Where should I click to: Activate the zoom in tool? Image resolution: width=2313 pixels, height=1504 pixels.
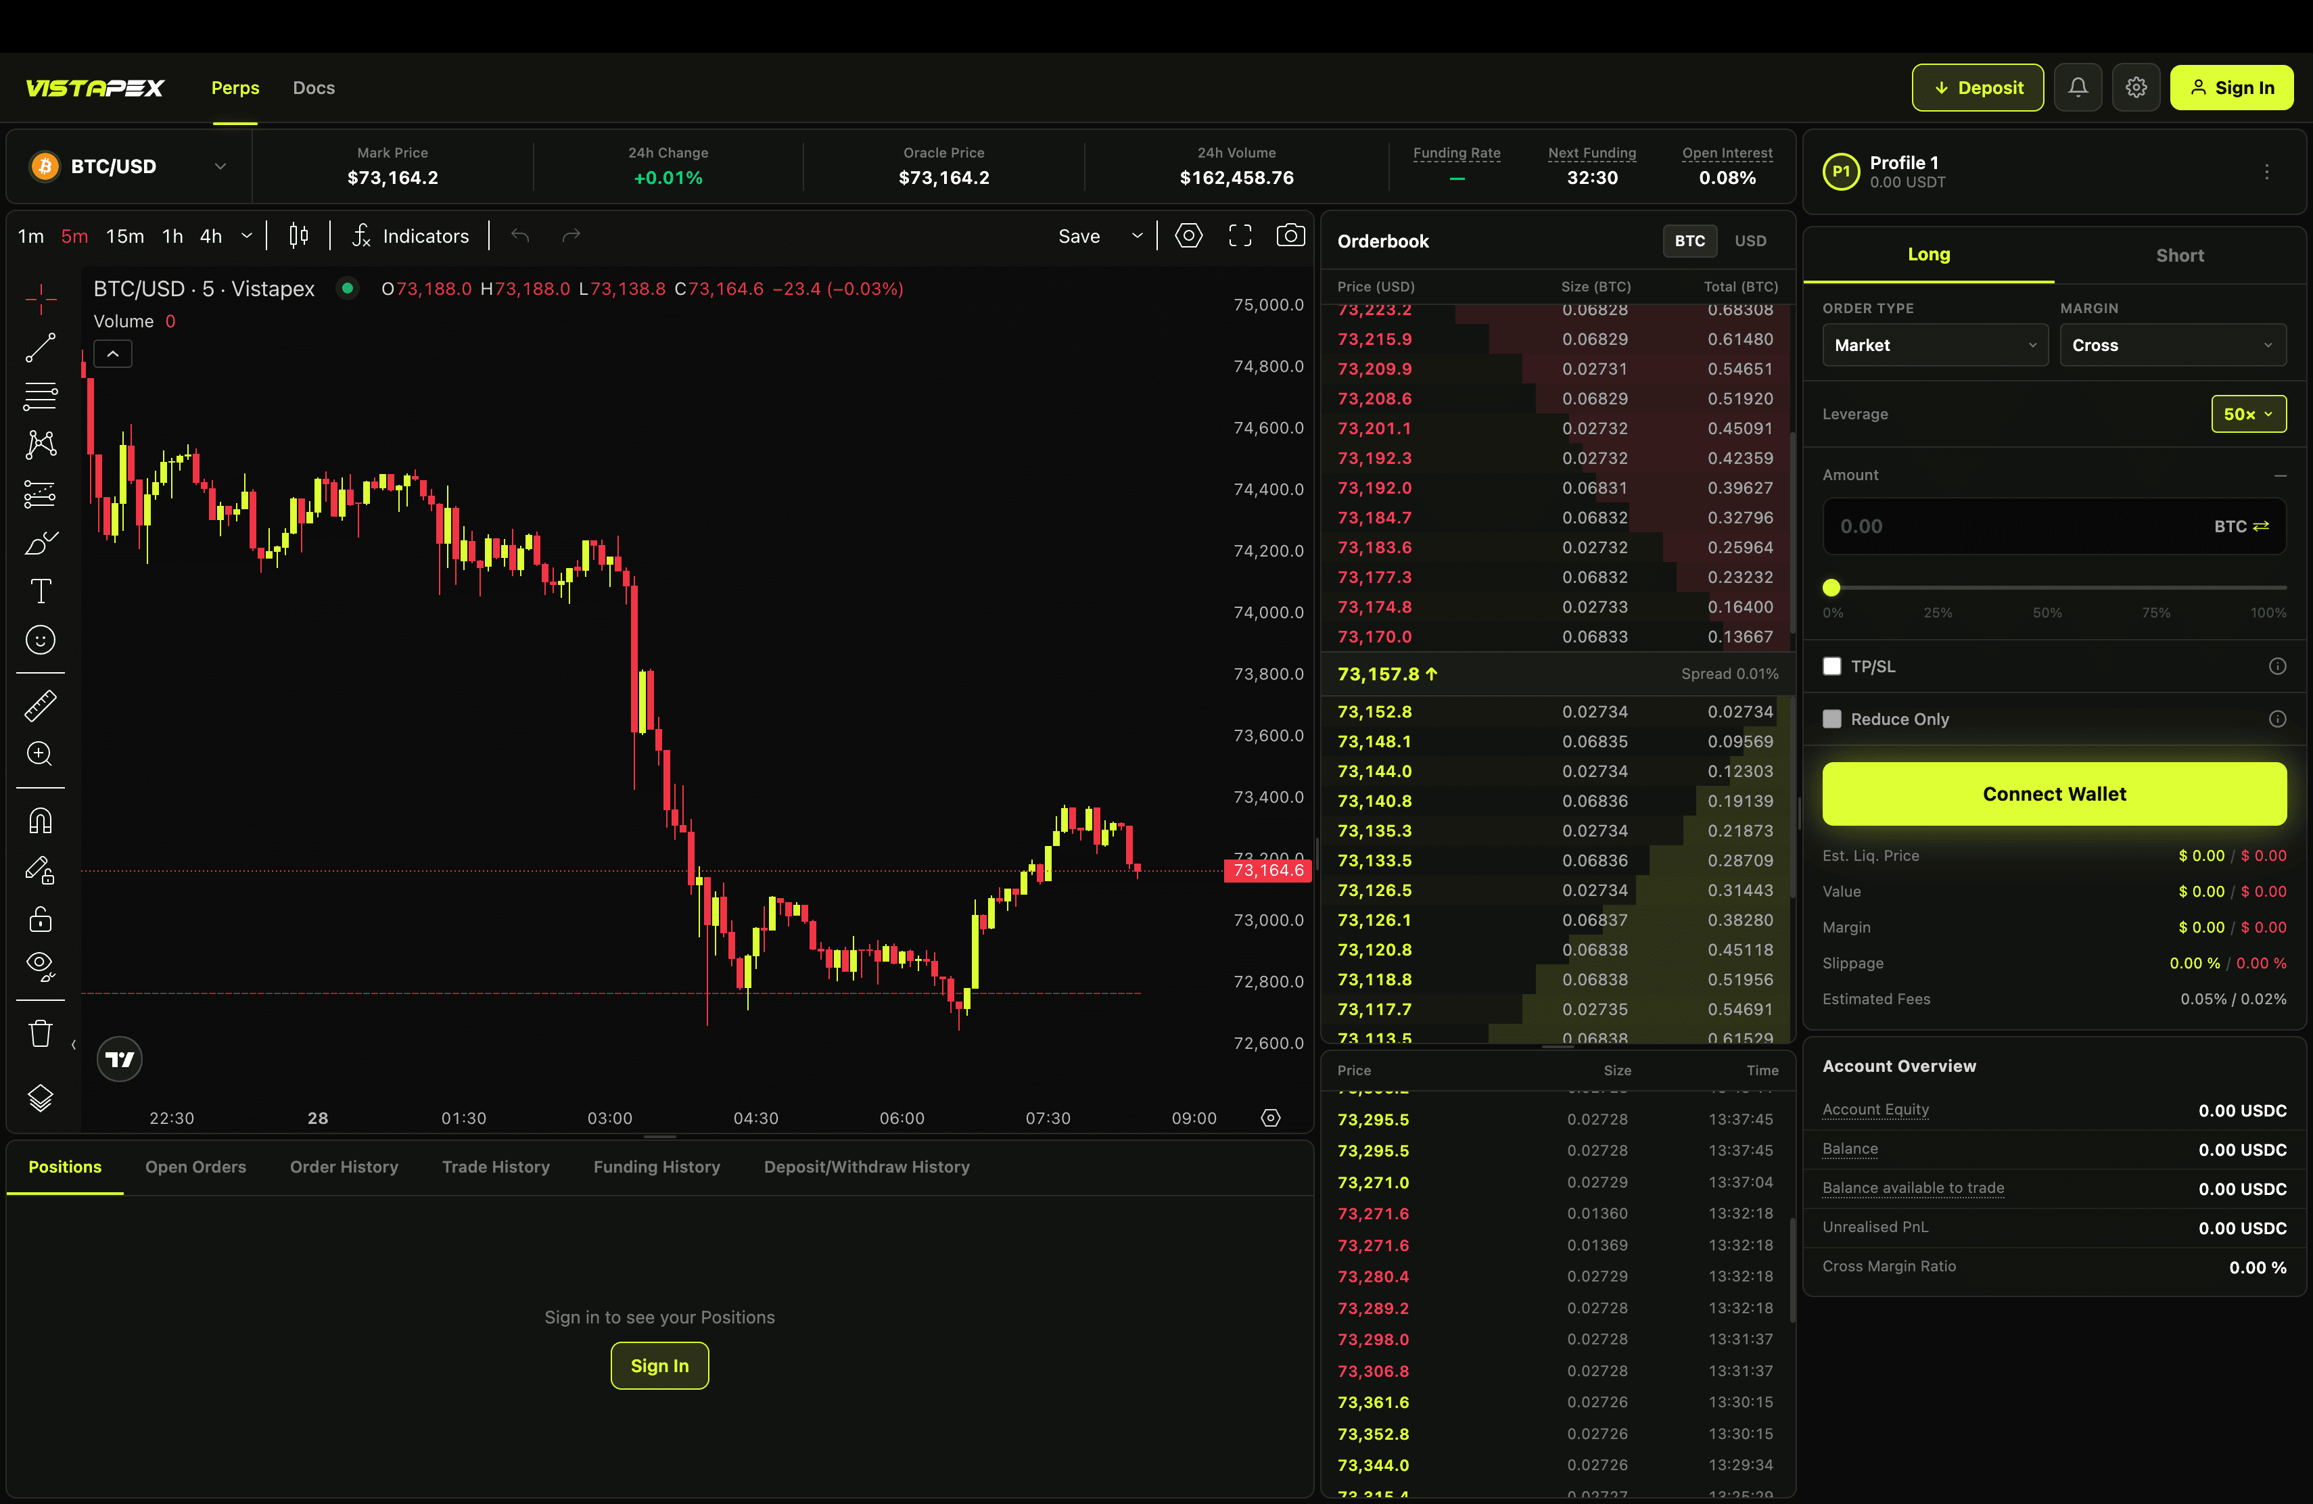[41, 754]
